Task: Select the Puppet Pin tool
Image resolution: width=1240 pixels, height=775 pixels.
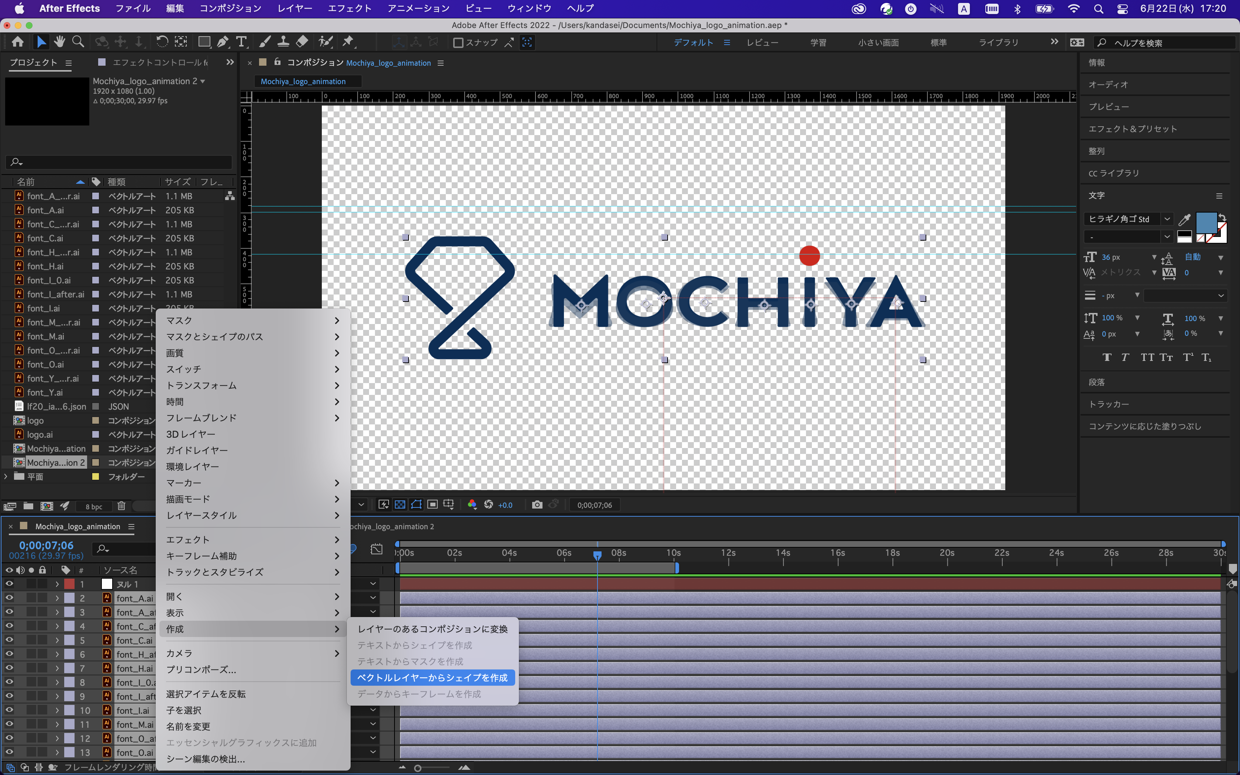Action: pyautogui.click(x=348, y=42)
